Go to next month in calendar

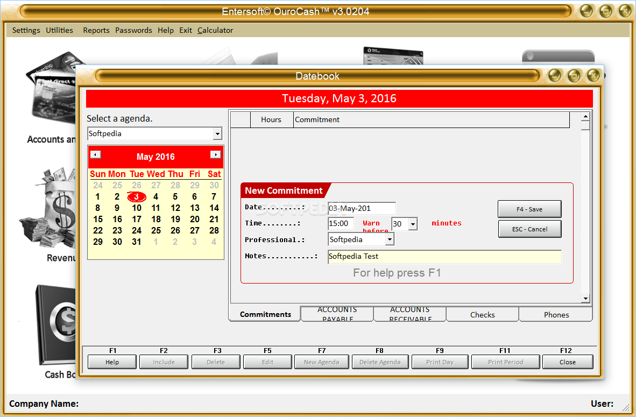(x=215, y=154)
